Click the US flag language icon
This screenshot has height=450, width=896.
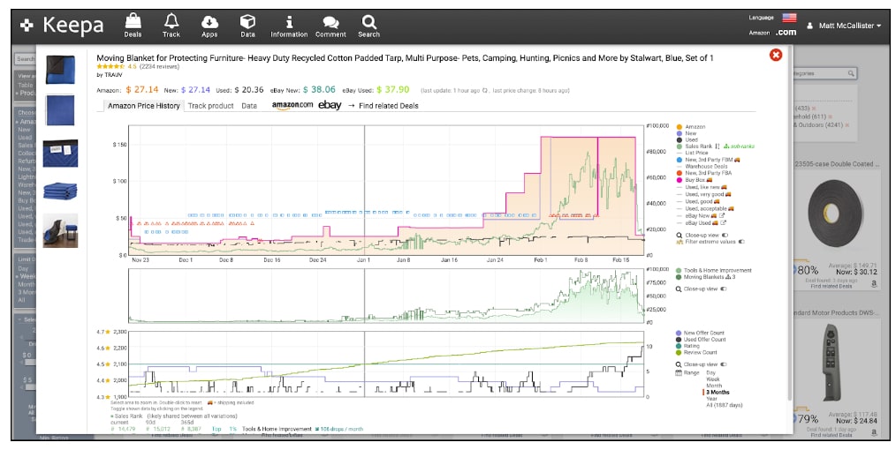789,18
